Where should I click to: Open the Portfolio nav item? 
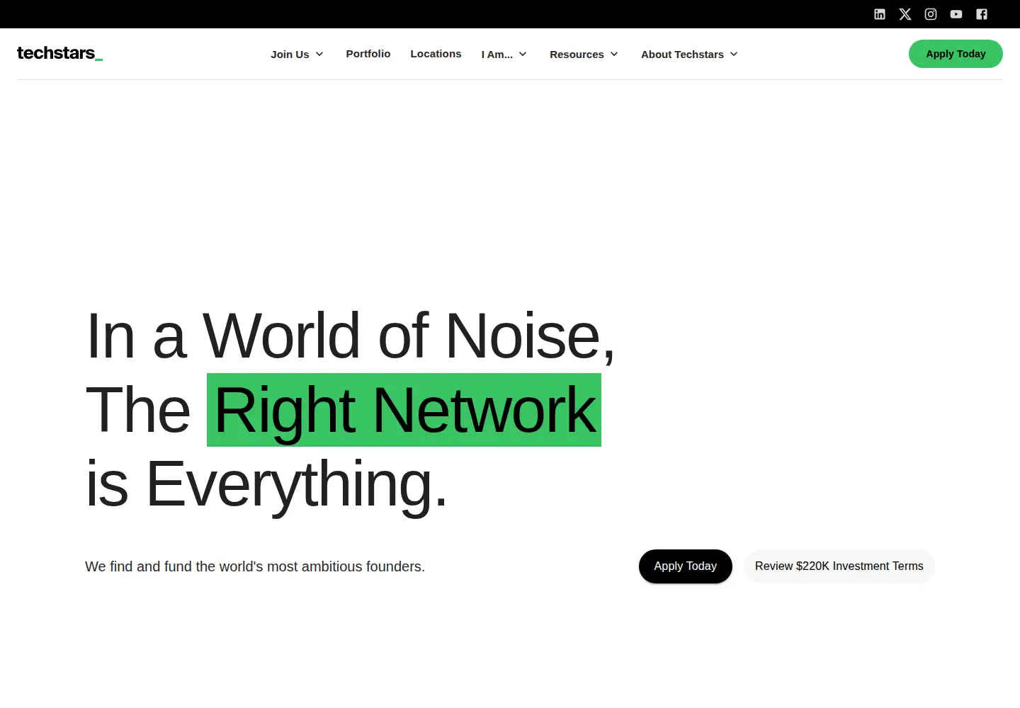tap(368, 54)
